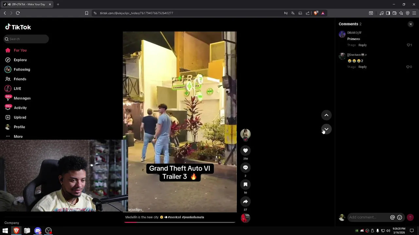This screenshot has width=419, height=235.
Task: Reply to DRAKO_FF's comment
Action: pos(362,45)
